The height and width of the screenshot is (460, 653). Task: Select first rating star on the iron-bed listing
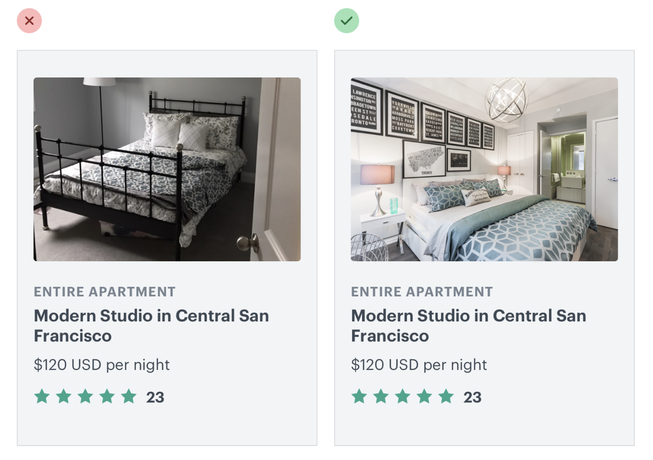click(x=42, y=396)
